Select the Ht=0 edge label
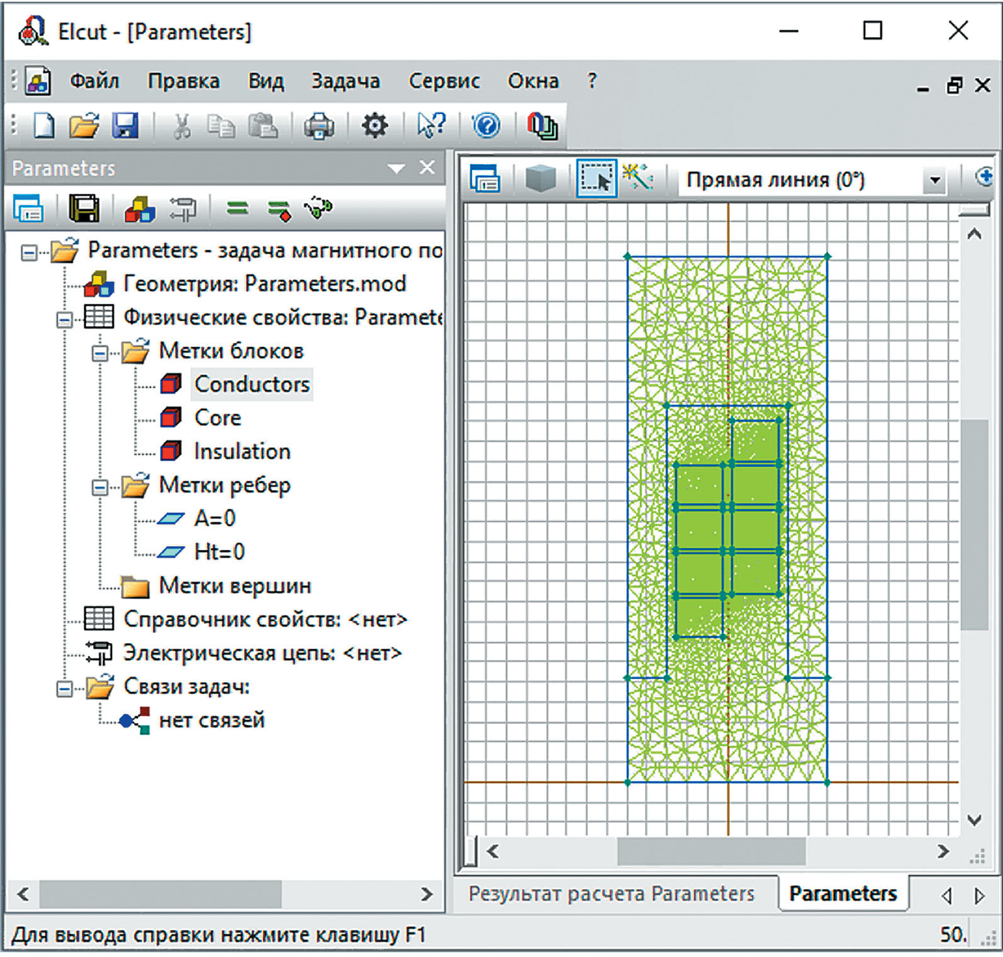 pyautogui.click(x=219, y=552)
